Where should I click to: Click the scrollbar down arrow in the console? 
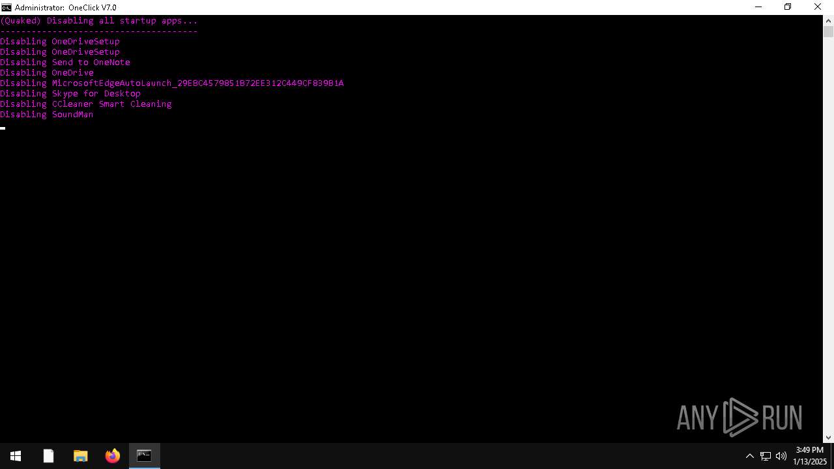(828, 438)
